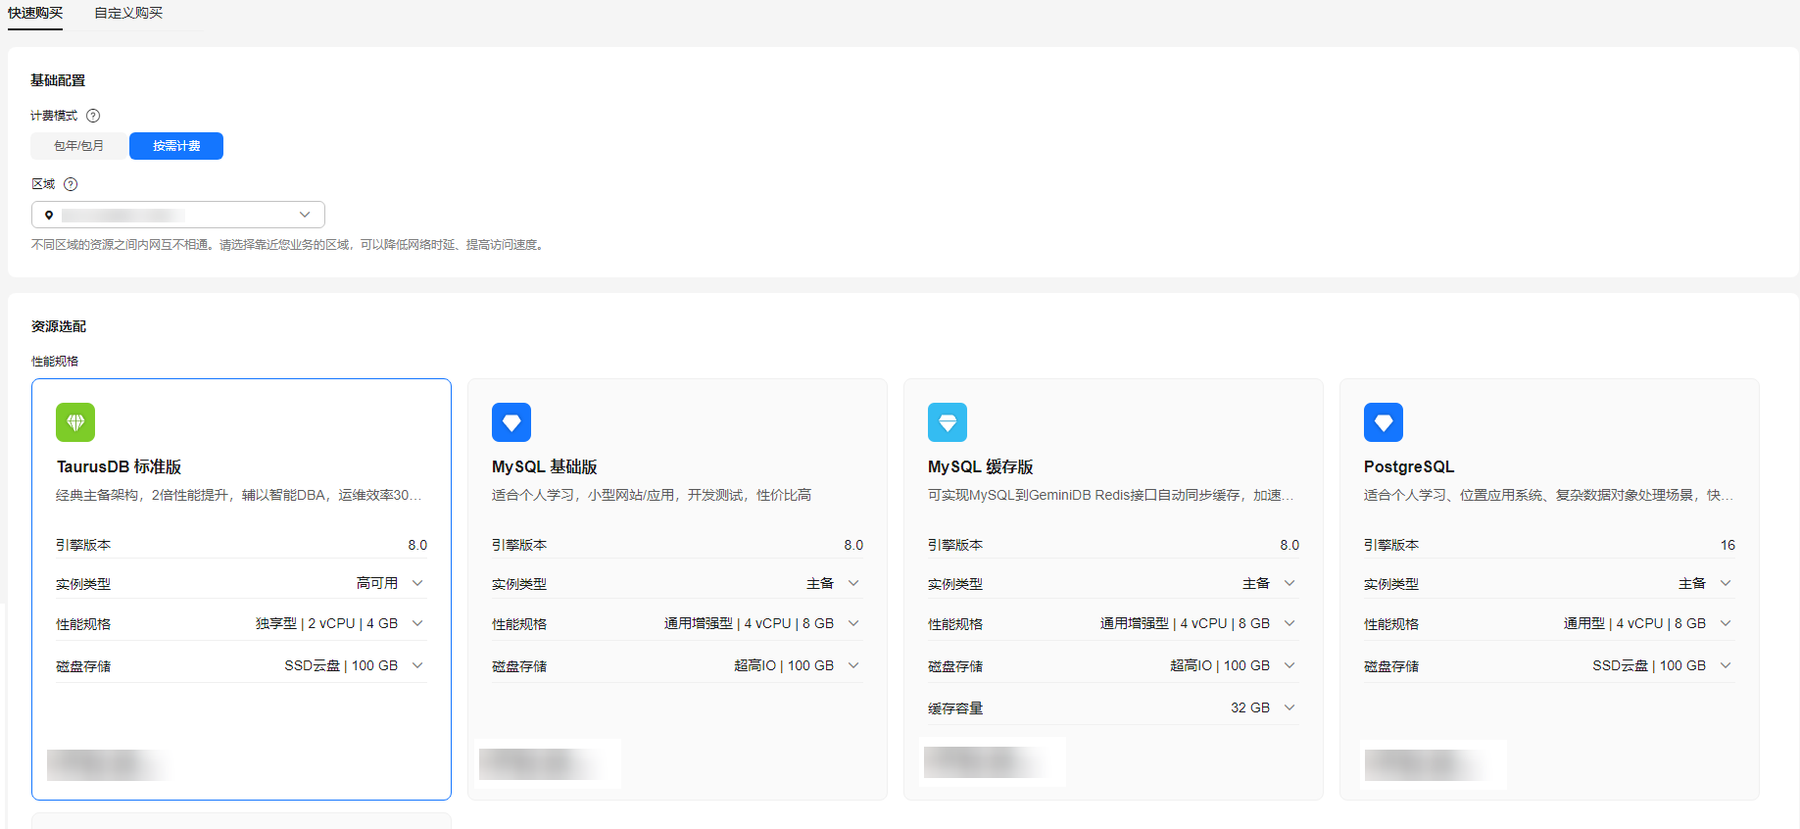
Task: Switch to 自定义购买 tab
Action: click(x=128, y=13)
